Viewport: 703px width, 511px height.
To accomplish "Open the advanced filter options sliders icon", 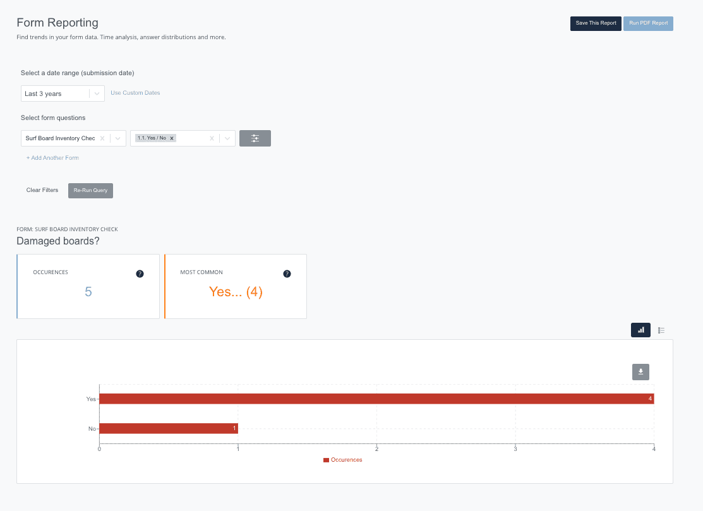I will tap(255, 138).
